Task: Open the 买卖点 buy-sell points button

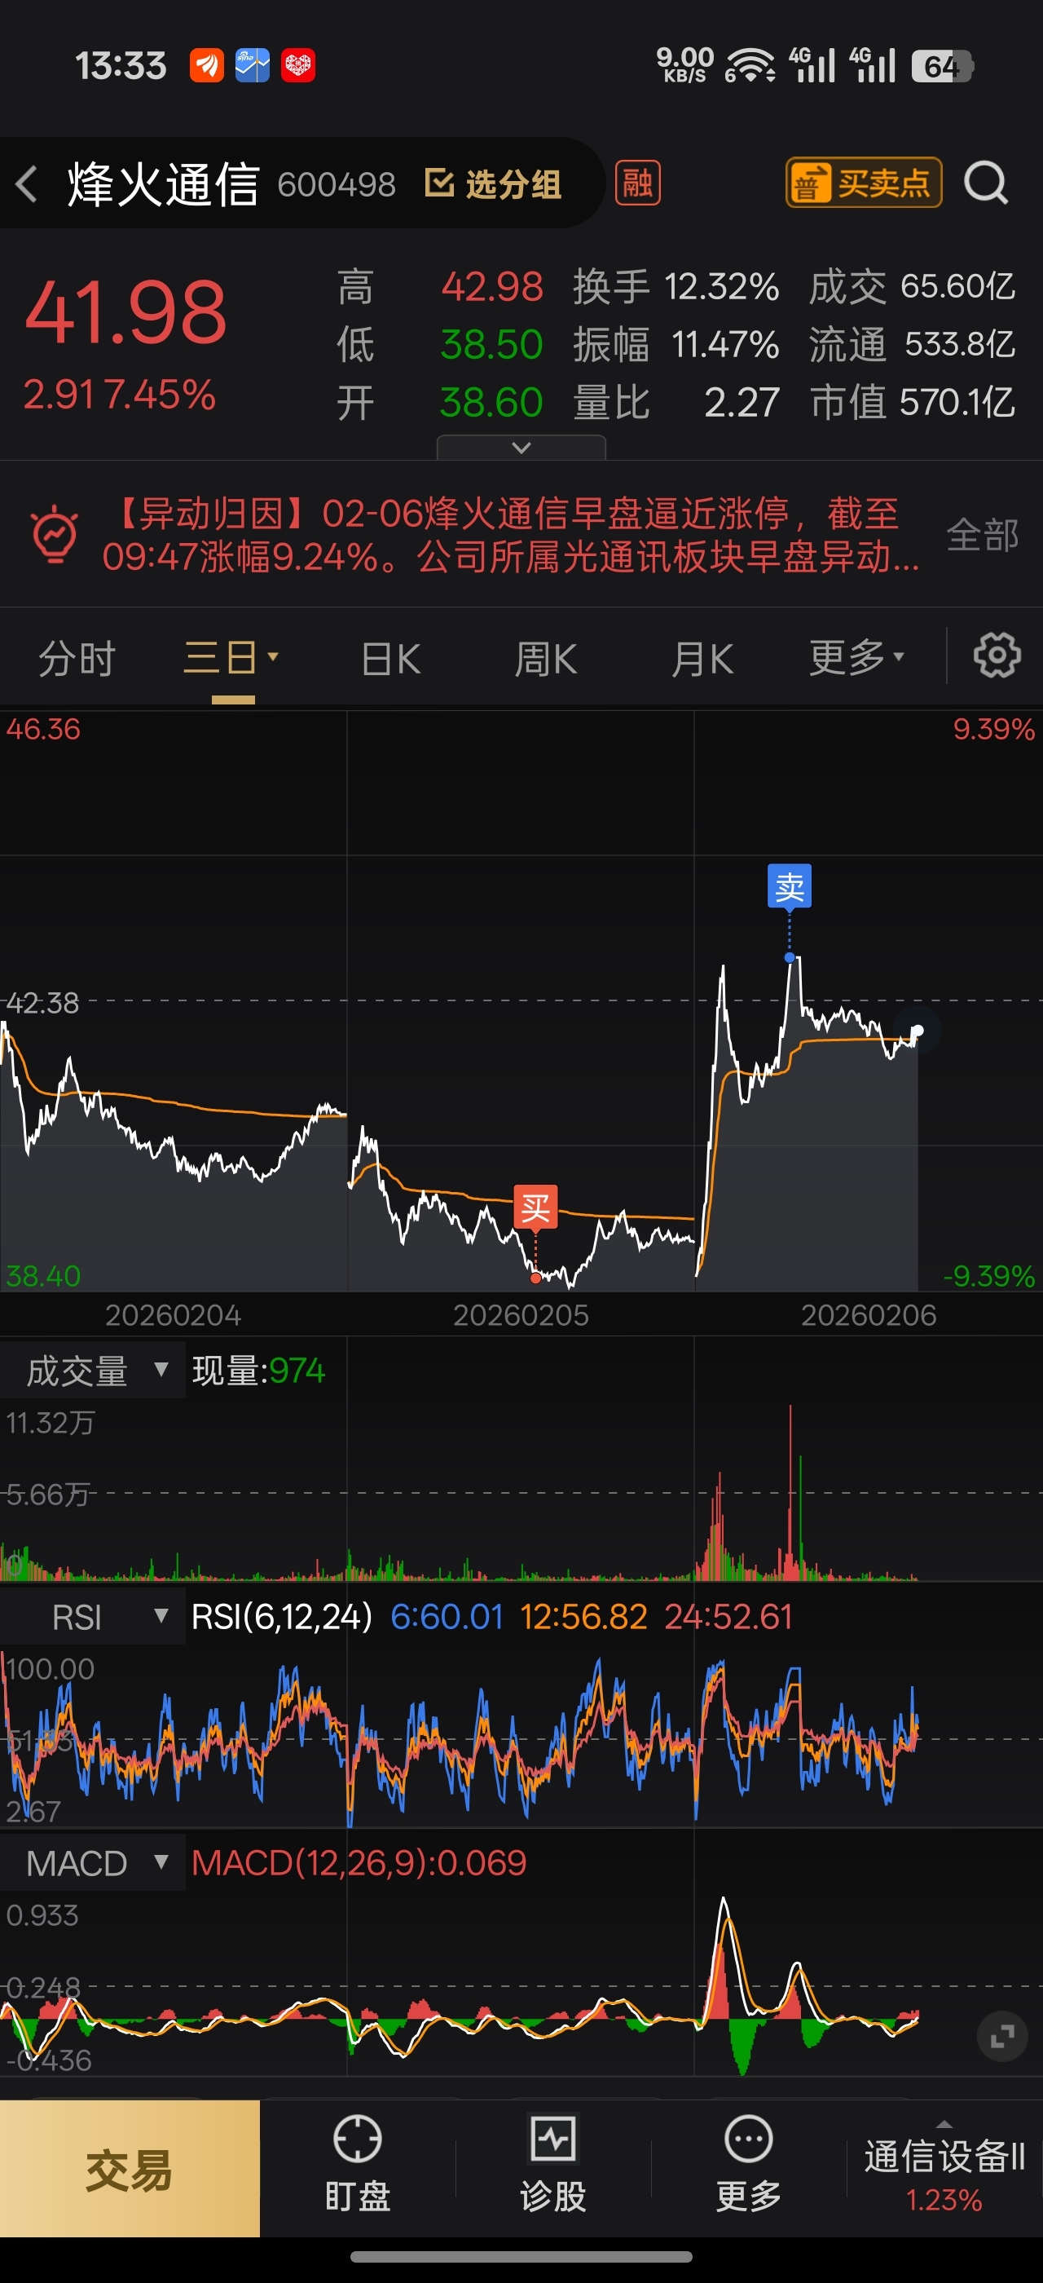Action: (x=863, y=183)
